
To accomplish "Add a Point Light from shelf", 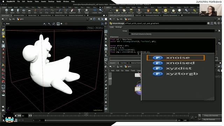I will pos(117,11).
